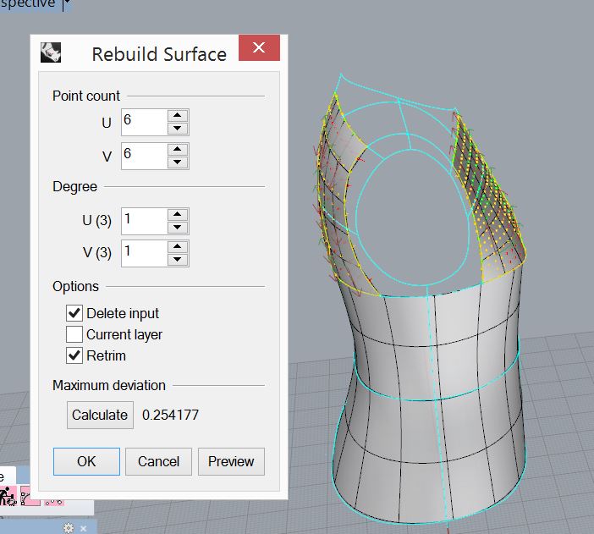This screenshot has height=534, width=594.
Task: Click the Point count section label
Action: click(86, 96)
